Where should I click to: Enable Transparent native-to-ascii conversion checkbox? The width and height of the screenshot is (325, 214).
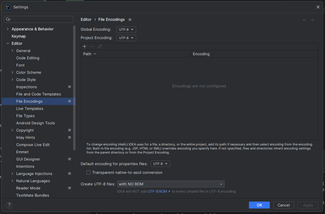click(88, 173)
